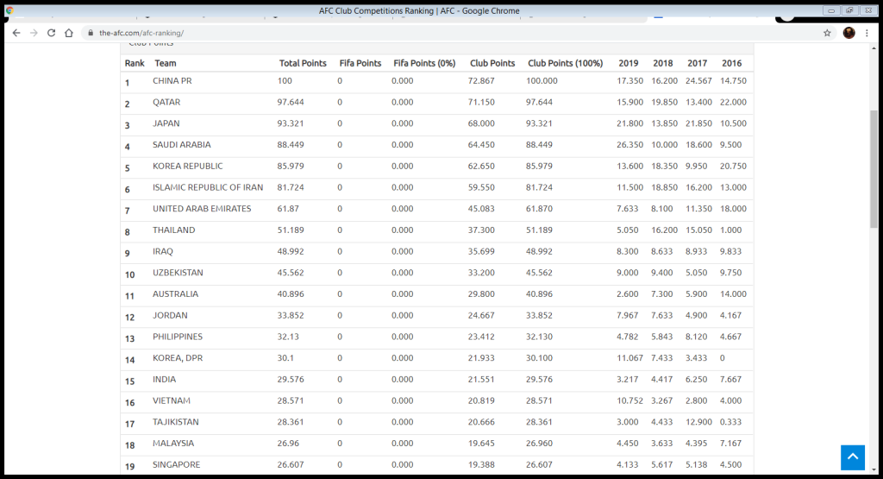Open Chrome's three-dot menu
This screenshot has width=883, height=479.
pyautogui.click(x=867, y=34)
